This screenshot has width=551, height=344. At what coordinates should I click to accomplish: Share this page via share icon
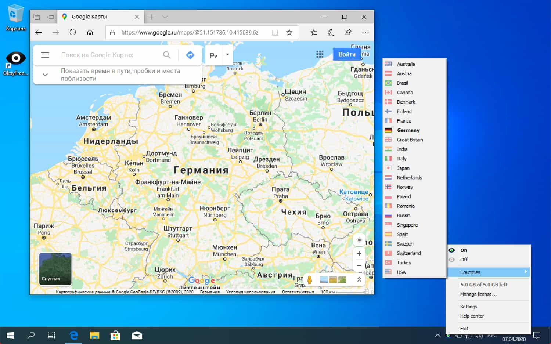(348, 32)
